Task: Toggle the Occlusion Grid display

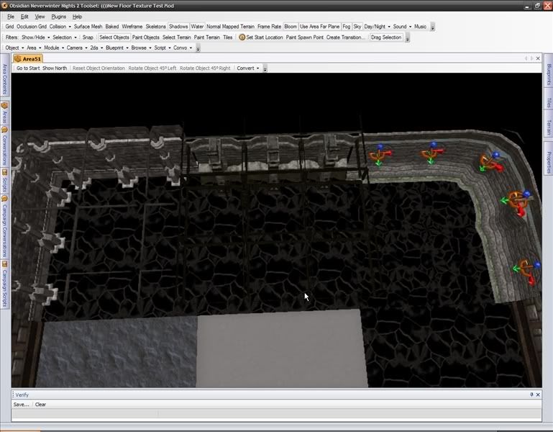Action: [x=32, y=27]
